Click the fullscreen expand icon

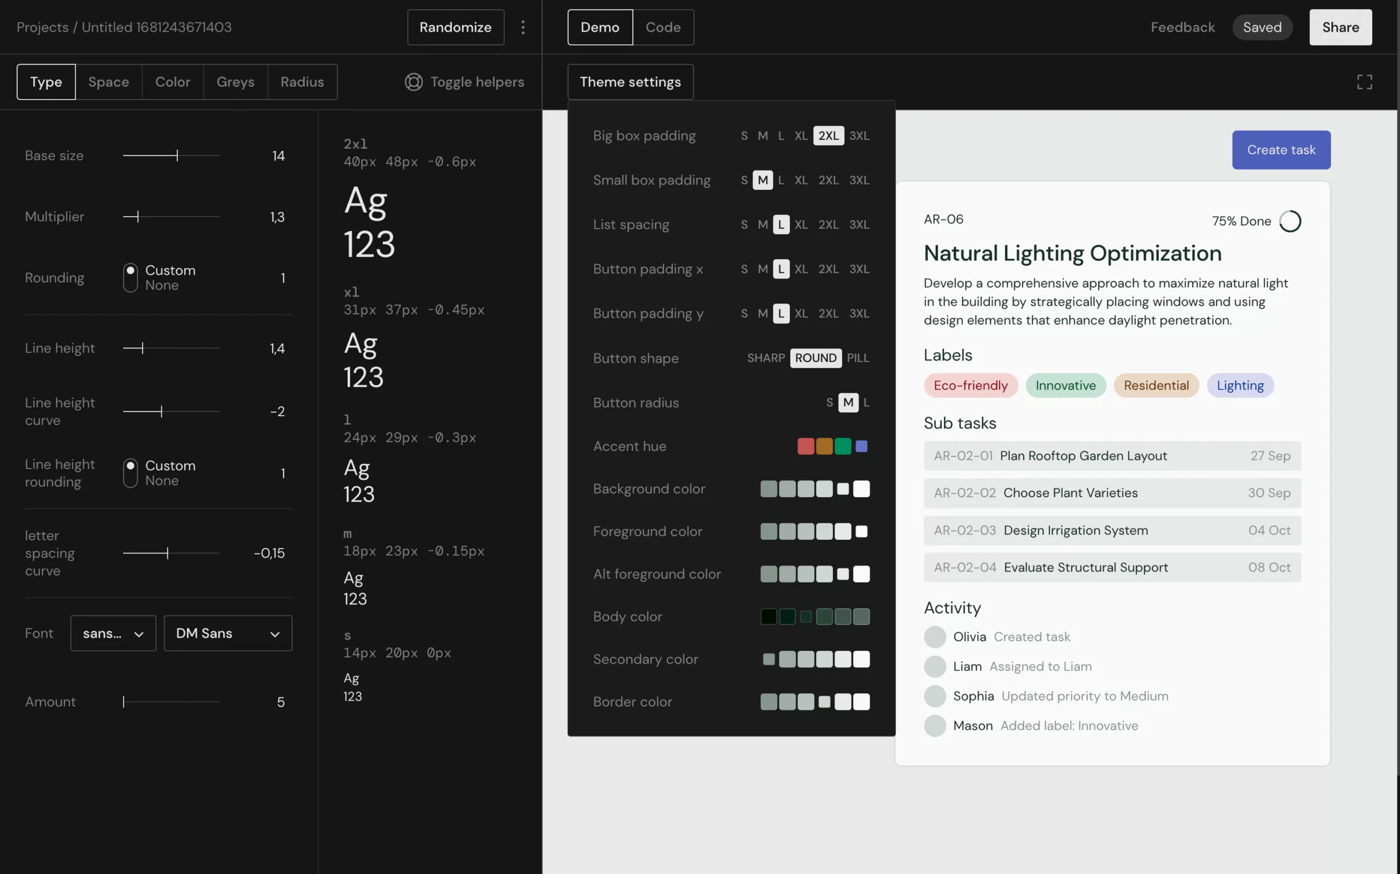[1364, 82]
